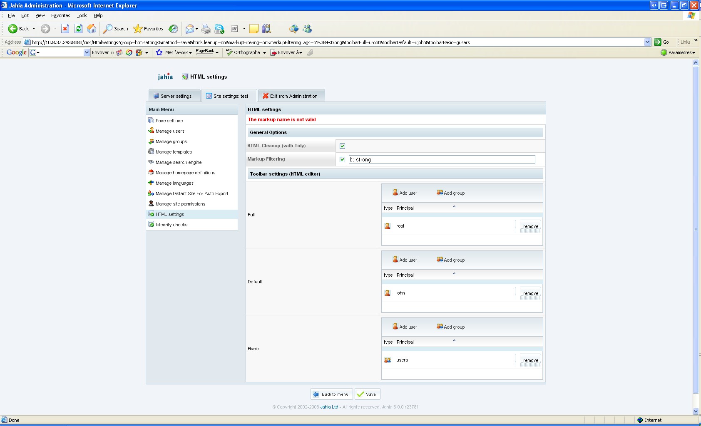Click the Stop loading icon
This screenshot has width=701, height=426.
coord(65,29)
